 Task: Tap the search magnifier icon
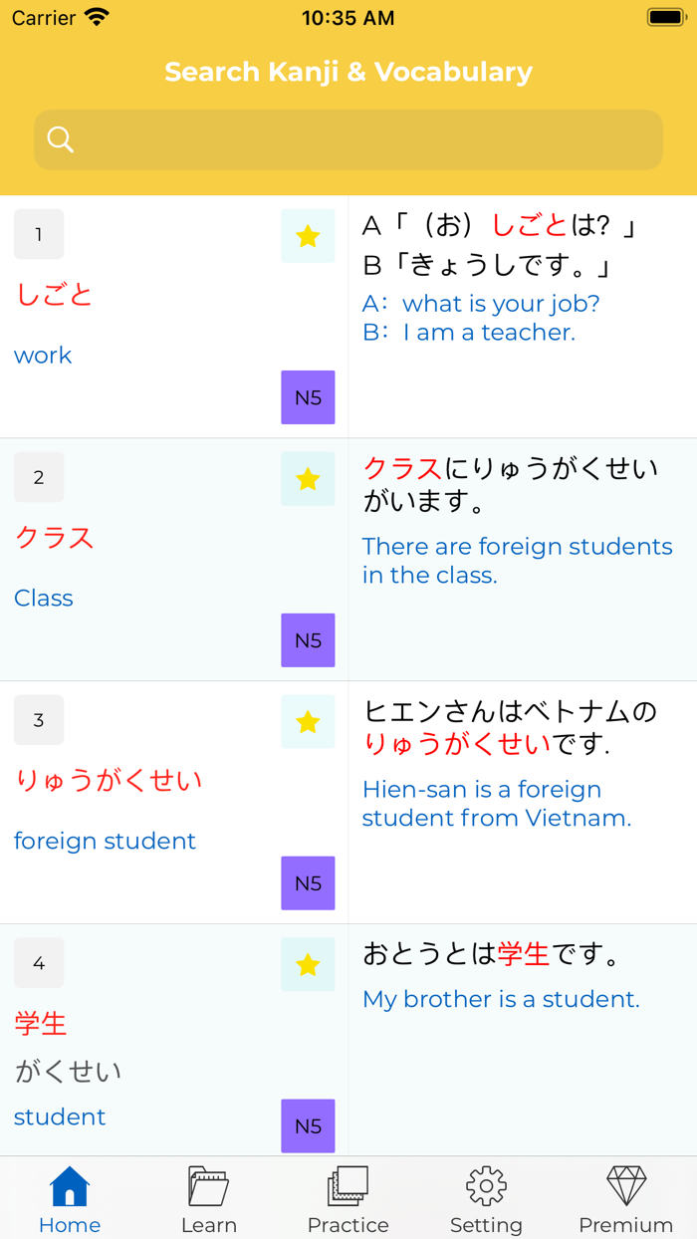pyautogui.click(x=60, y=139)
